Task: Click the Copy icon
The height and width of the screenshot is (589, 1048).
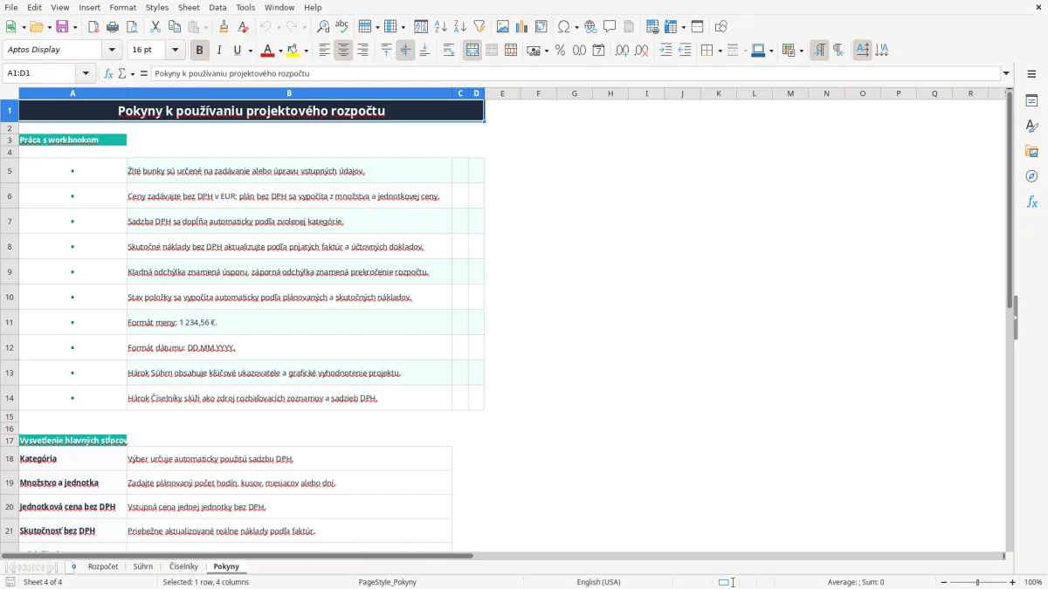Action: [x=174, y=27]
